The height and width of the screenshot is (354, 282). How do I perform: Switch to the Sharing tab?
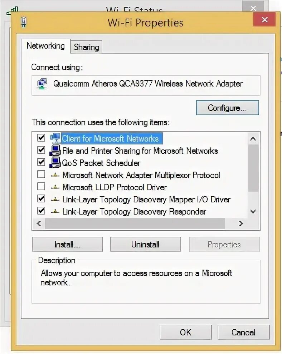(x=86, y=47)
